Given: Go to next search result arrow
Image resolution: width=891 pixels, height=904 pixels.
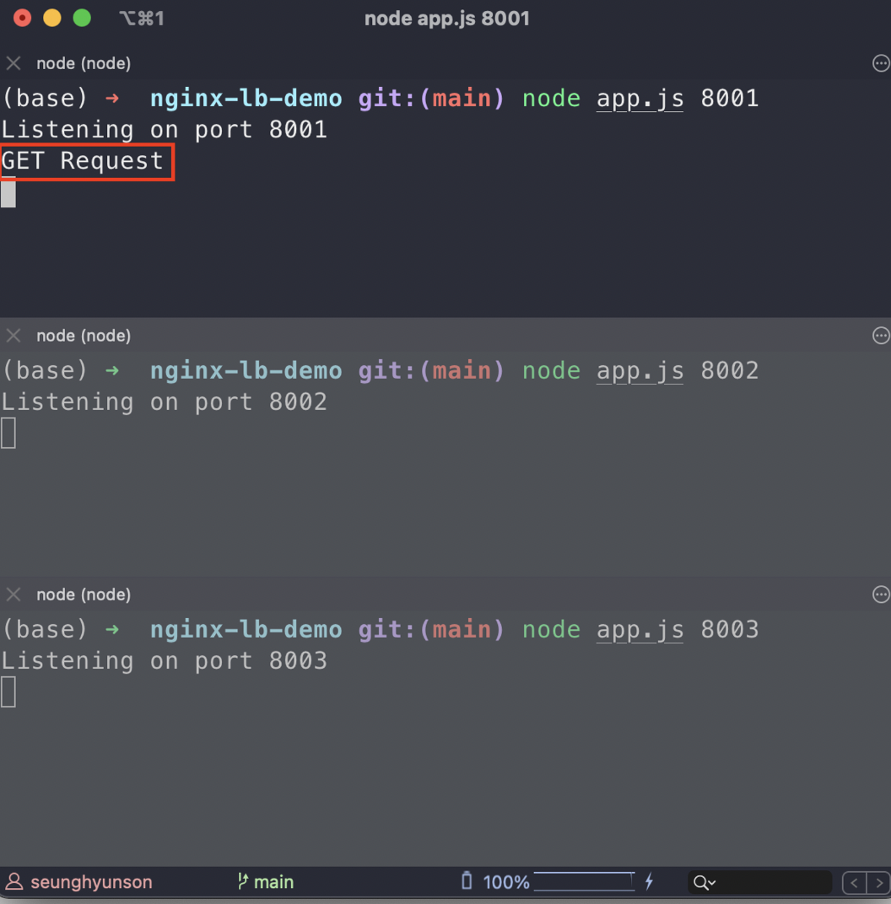Looking at the screenshot, I should pos(879,883).
